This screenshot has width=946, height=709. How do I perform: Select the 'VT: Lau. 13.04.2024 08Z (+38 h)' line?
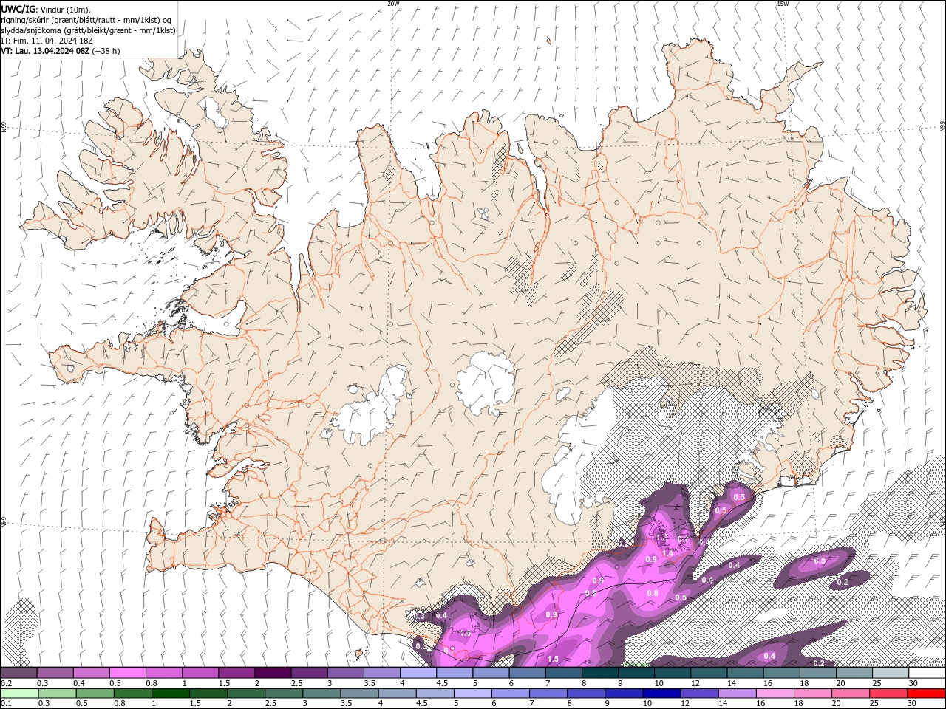(x=61, y=51)
